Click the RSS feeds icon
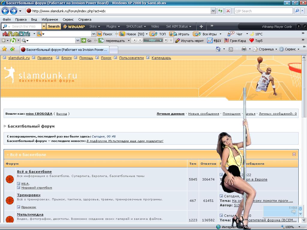The image size is (307, 230). (x=231, y=49)
